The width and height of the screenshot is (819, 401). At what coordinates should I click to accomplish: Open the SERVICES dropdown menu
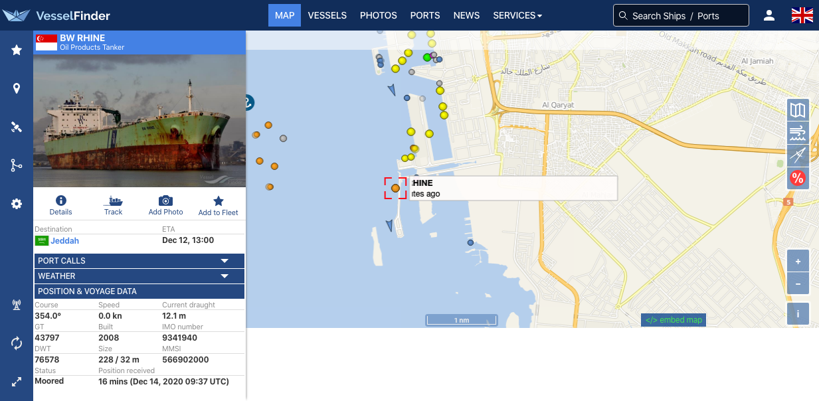point(517,15)
